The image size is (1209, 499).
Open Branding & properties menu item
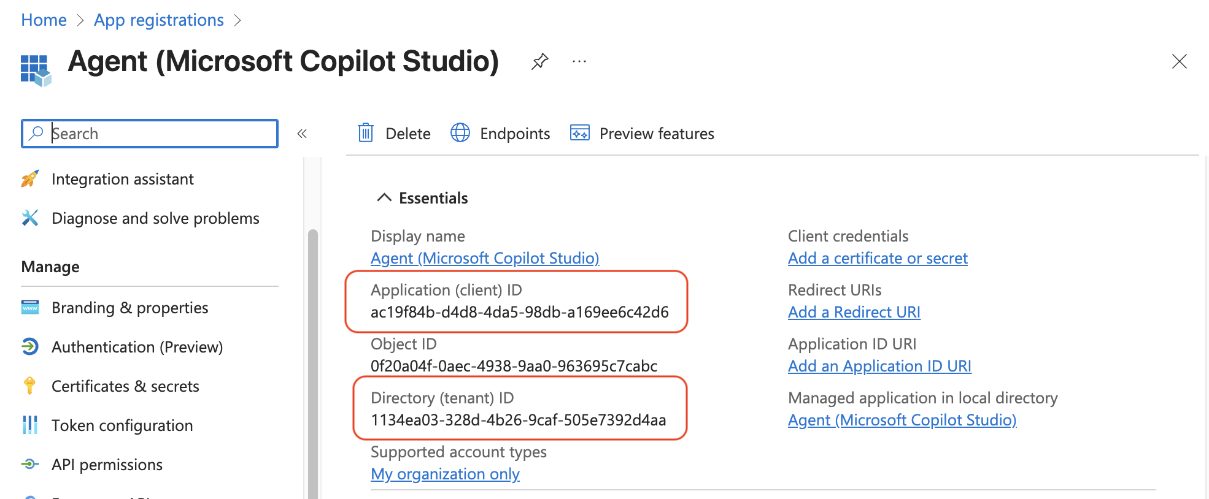click(x=129, y=308)
